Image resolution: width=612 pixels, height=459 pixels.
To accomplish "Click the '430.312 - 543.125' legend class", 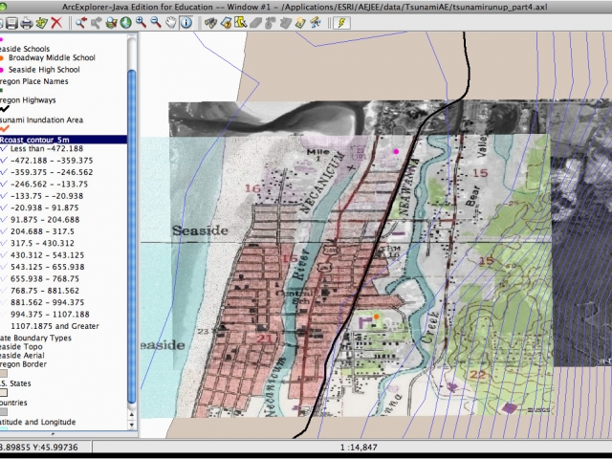I will click(x=47, y=255).
